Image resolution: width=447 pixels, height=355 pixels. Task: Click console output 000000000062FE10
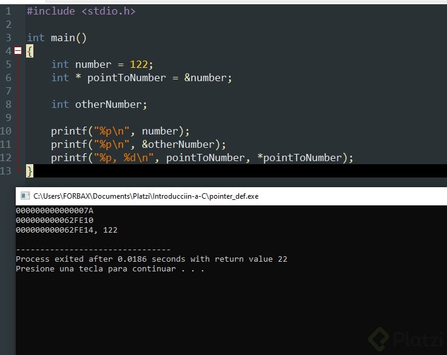point(55,221)
